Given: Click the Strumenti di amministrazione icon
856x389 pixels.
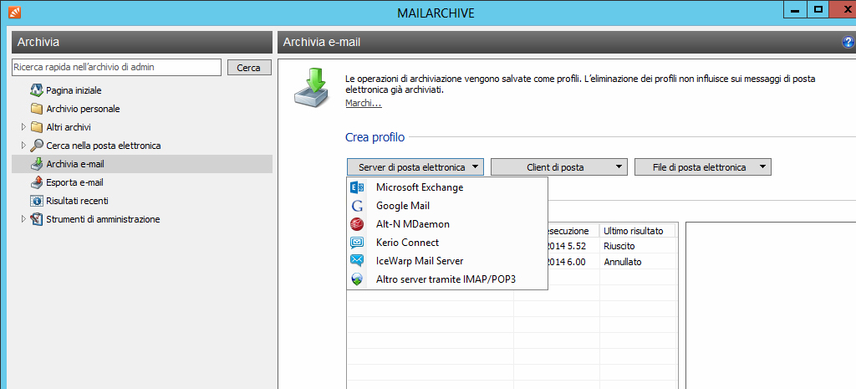Looking at the screenshot, I should pos(37,219).
